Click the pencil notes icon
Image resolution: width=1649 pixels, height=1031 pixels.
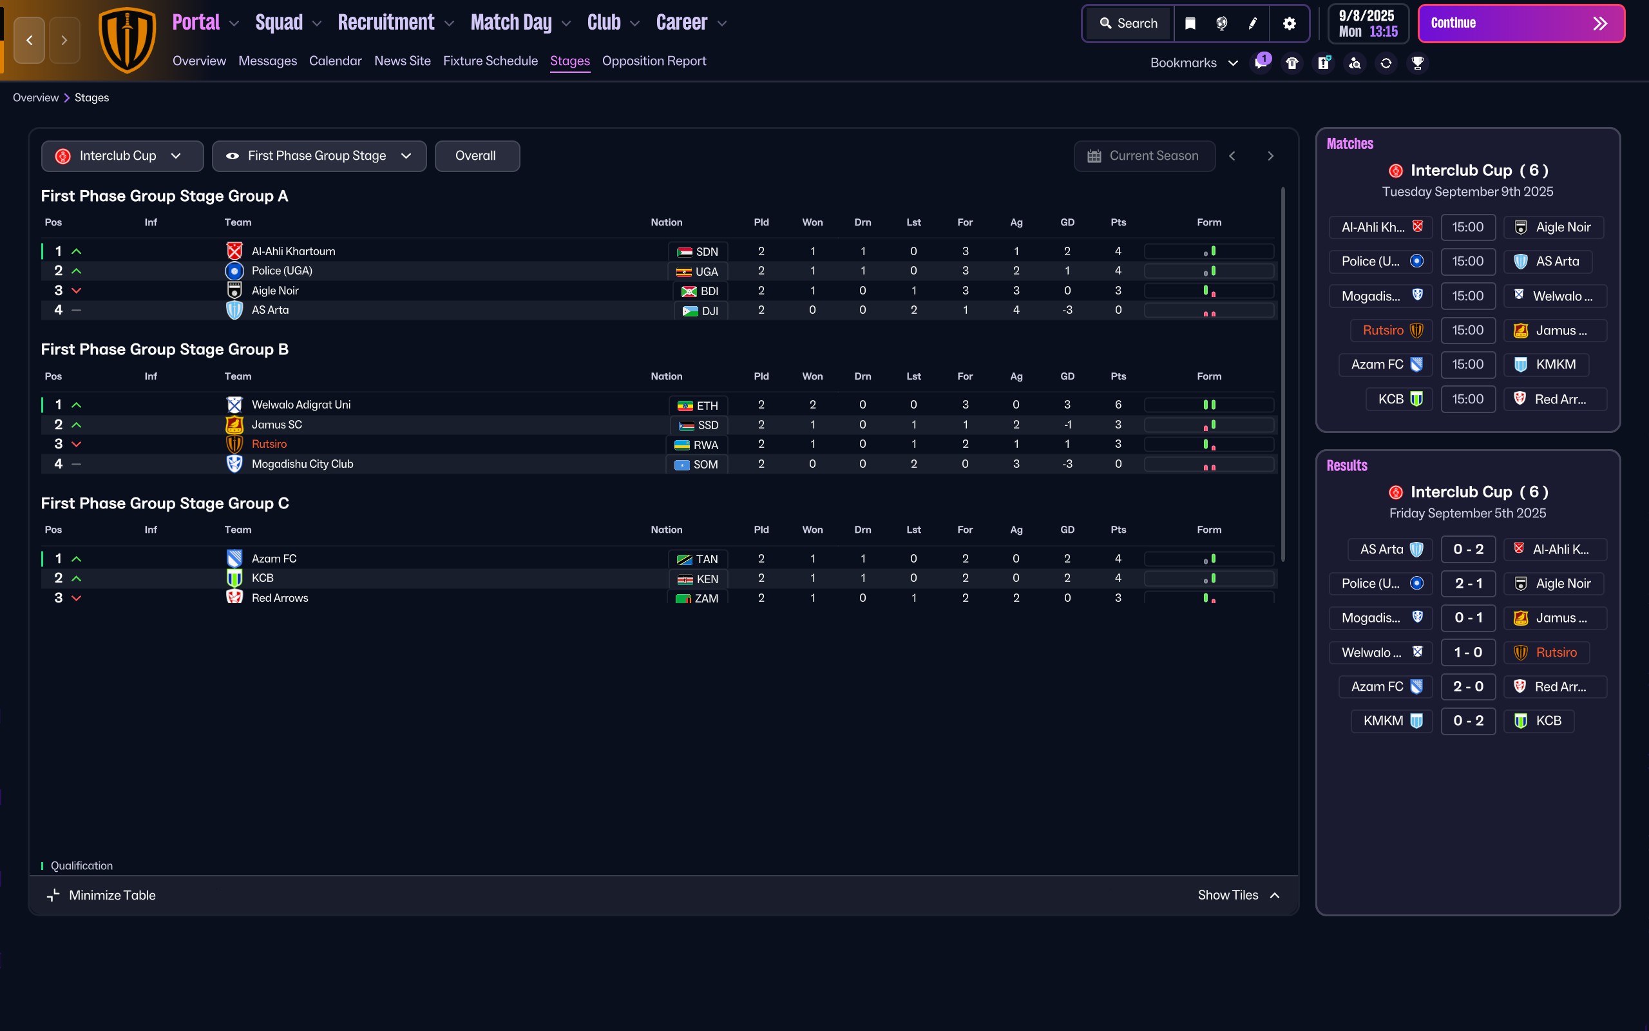pyautogui.click(x=1252, y=23)
